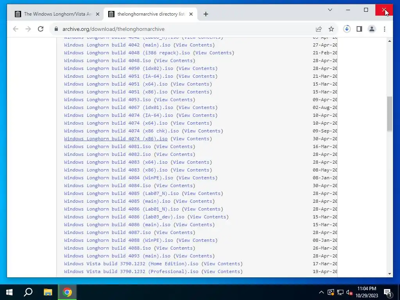The image size is (400, 300).
Task: Download Longhorn build 4074 (x64).iso
Action: (x=116, y=123)
